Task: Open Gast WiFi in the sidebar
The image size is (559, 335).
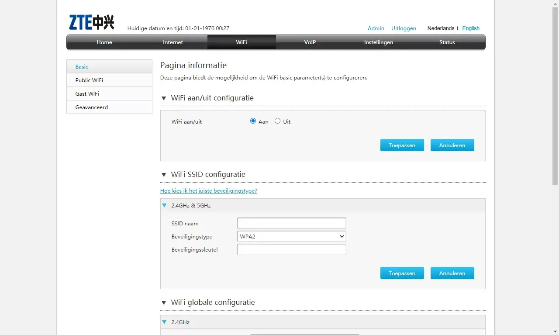Action: click(87, 93)
